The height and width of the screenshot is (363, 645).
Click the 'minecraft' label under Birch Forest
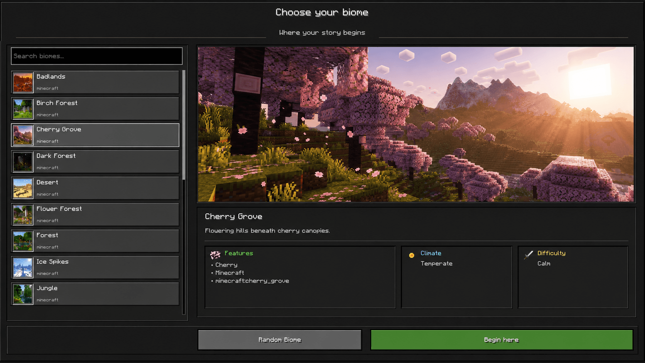pyautogui.click(x=47, y=115)
